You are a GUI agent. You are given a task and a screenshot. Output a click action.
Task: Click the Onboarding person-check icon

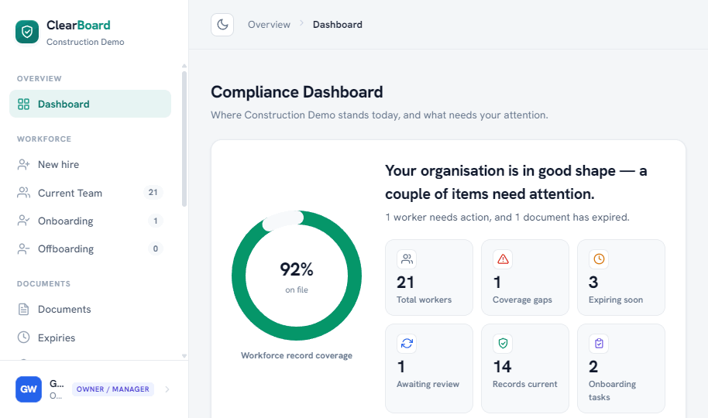tap(23, 221)
